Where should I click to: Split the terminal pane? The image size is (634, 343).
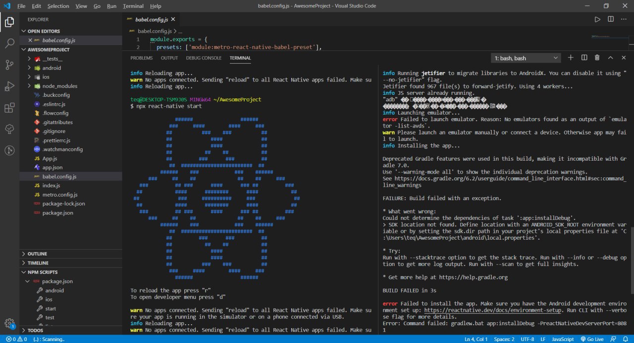(x=584, y=58)
